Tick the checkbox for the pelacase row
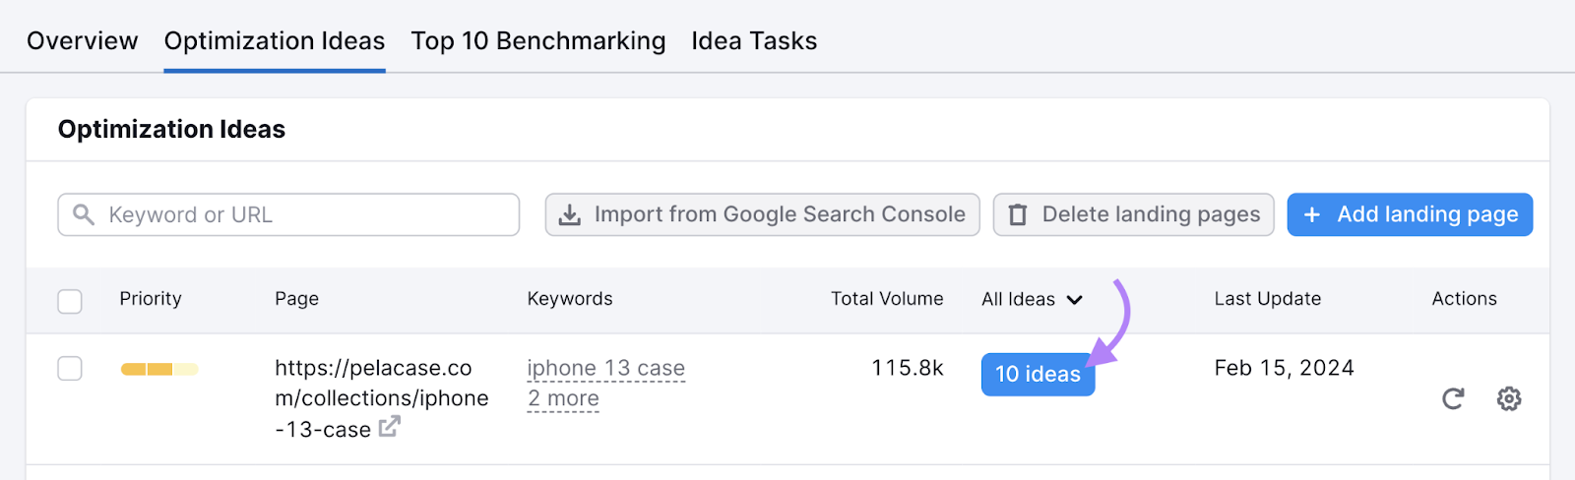Viewport: 1575px width, 480px height. tap(70, 369)
